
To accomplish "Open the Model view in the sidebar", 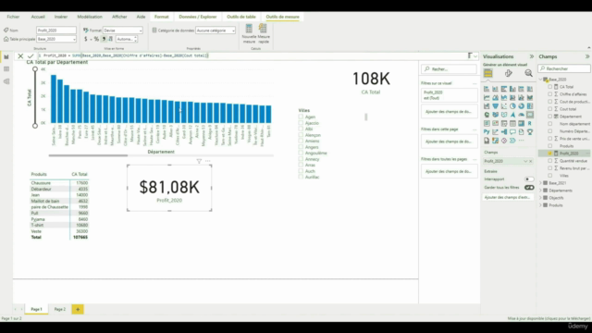I will [6, 81].
